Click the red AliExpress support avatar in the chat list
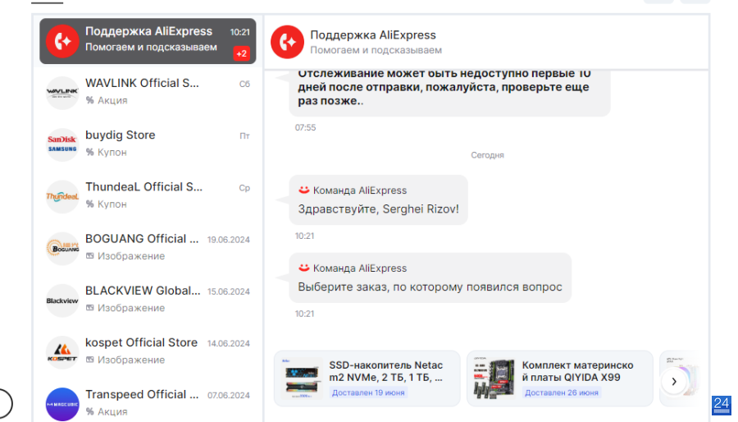Viewport: 738px width, 422px height. [x=62, y=41]
